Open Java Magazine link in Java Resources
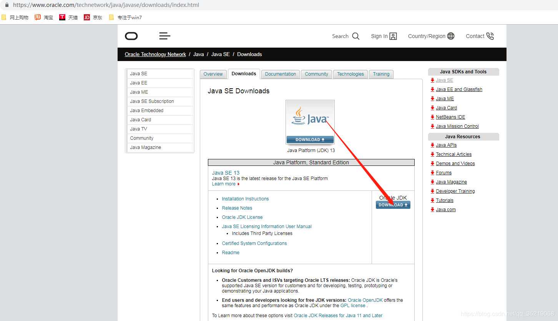The width and height of the screenshot is (558, 321). tap(452, 182)
